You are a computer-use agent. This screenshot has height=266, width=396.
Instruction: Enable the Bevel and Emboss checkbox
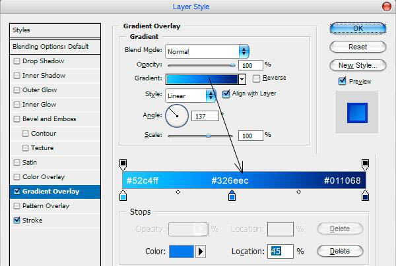click(16, 119)
